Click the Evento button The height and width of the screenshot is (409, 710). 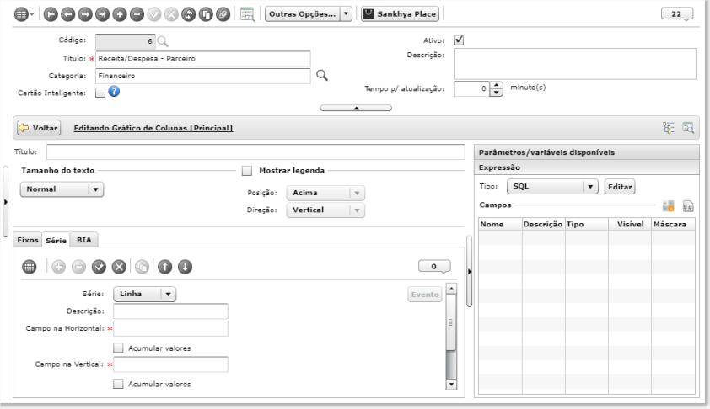pos(425,295)
